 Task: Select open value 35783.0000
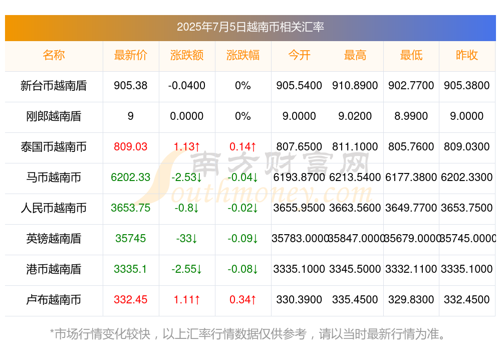tap(300, 238)
